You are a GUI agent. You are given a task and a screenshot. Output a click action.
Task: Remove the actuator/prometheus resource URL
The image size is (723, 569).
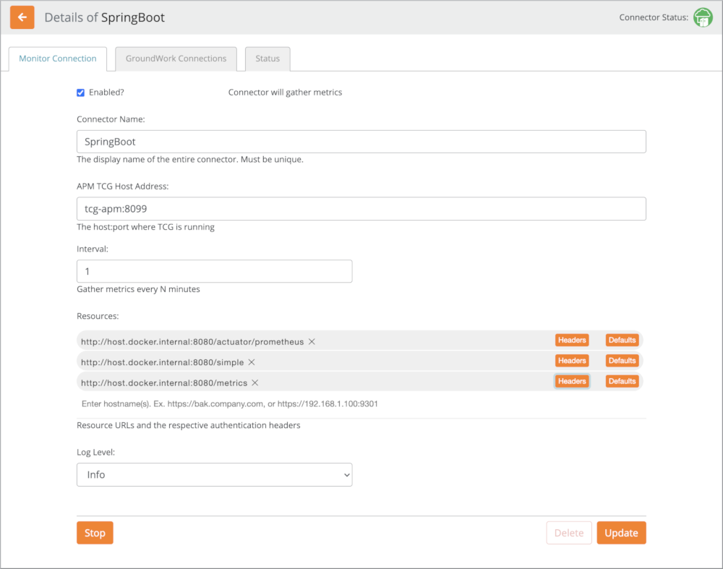click(312, 342)
